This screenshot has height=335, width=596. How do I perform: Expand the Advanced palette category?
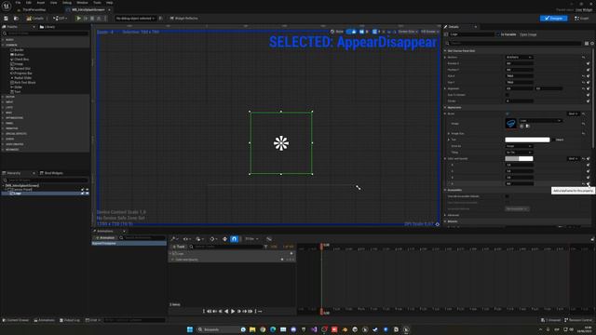4,150
